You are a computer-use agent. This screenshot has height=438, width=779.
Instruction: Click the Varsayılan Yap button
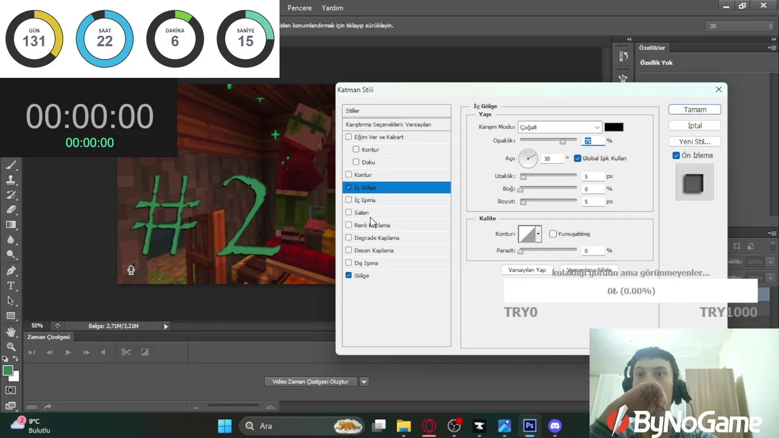tap(527, 269)
